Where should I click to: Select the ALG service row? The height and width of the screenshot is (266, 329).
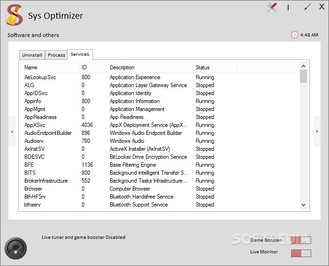(x=161, y=85)
